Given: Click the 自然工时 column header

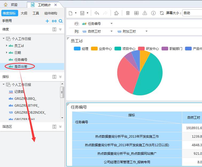Looking at the screenshot, I should tap(192, 117).
